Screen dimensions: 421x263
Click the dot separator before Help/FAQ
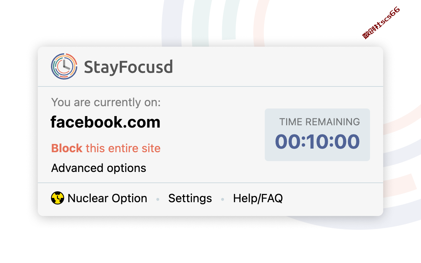click(x=223, y=199)
